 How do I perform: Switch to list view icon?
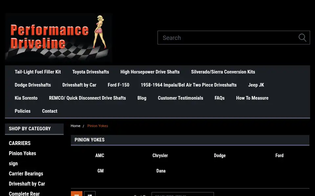click(90, 194)
